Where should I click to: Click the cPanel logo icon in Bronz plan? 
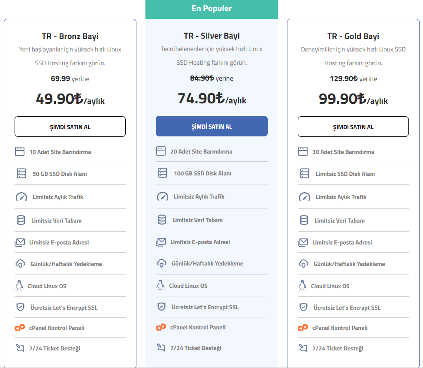20,328
